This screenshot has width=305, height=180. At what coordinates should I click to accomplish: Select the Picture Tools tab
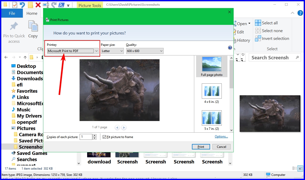(x=90, y=5)
